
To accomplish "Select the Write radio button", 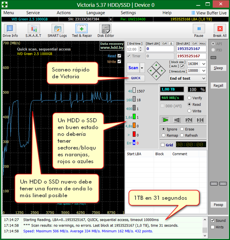I will pyautogui.click(x=189, y=111).
